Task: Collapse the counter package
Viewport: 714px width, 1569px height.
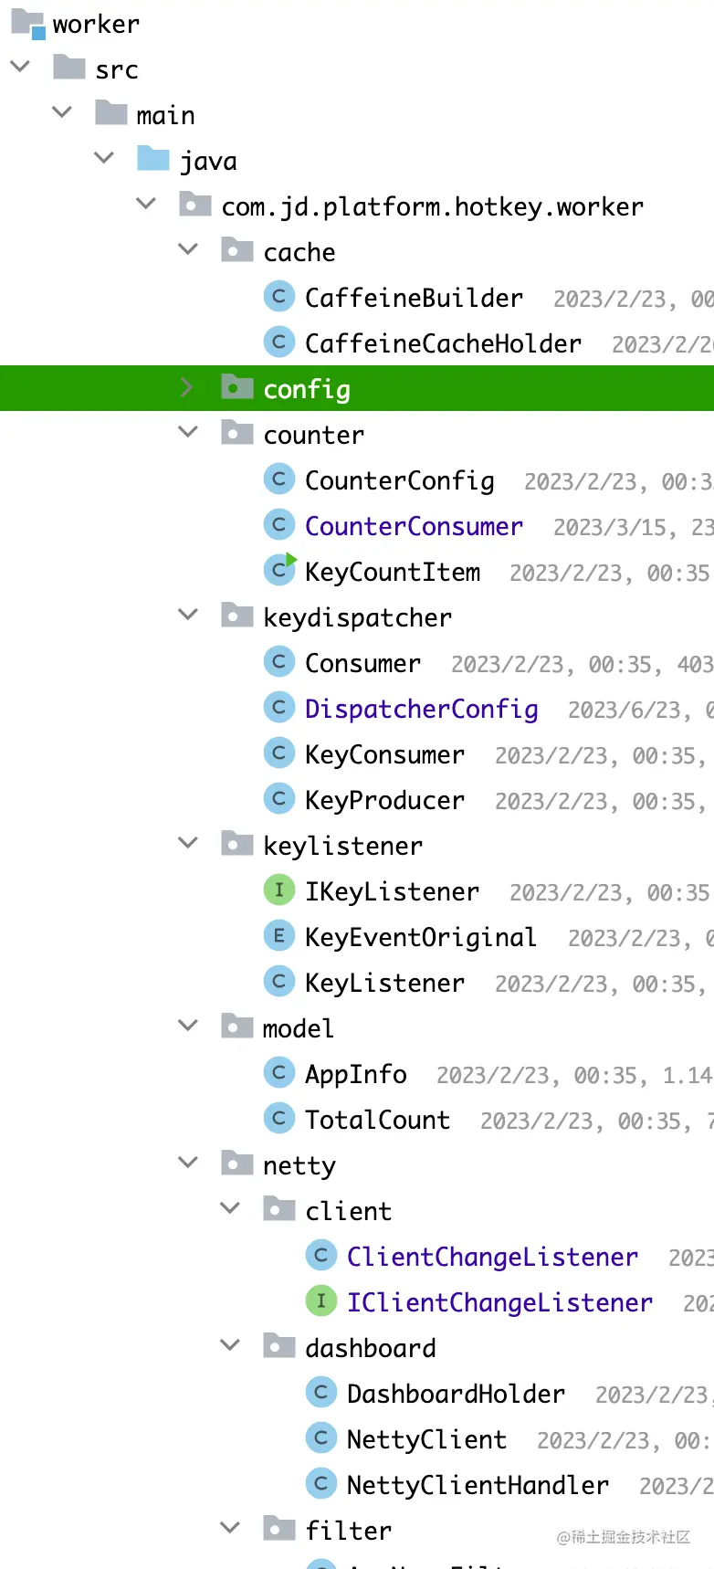Action: point(187,432)
